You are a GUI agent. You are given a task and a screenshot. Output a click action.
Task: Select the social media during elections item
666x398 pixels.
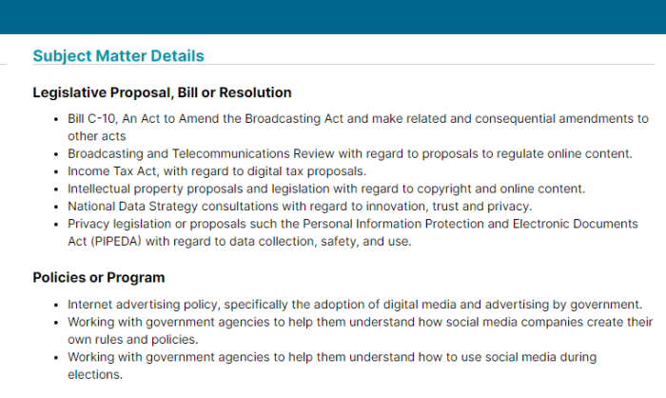click(332, 366)
